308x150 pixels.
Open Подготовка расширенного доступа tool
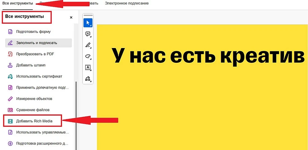(x=38, y=144)
